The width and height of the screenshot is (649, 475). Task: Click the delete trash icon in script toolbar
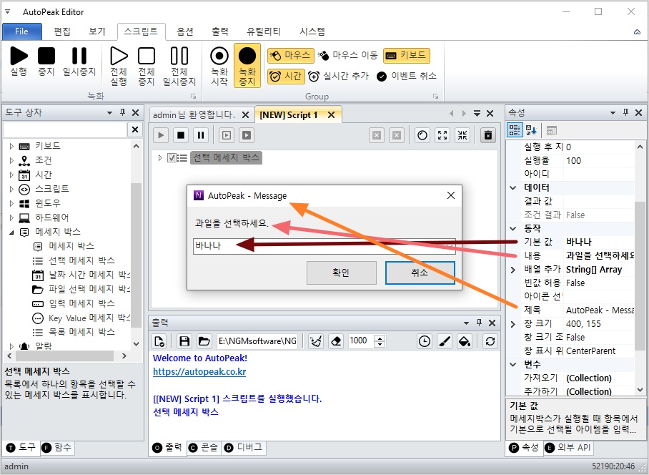488,135
